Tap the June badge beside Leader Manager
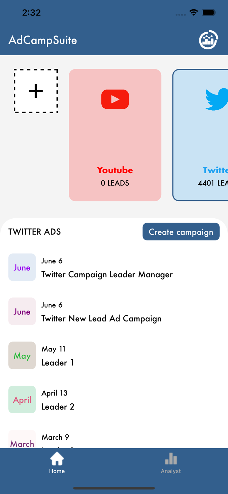 (22, 267)
